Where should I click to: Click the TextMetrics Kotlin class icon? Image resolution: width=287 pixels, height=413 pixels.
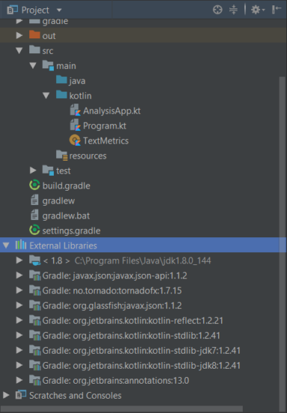point(75,140)
